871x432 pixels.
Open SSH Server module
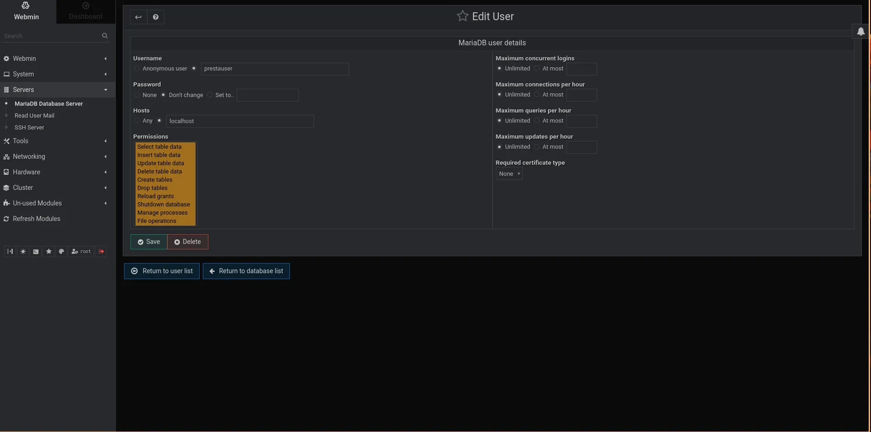click(29, 128)
